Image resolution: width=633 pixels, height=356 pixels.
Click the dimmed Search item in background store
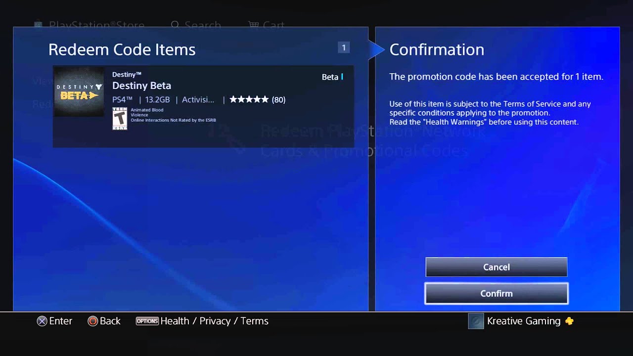(196, 25)
